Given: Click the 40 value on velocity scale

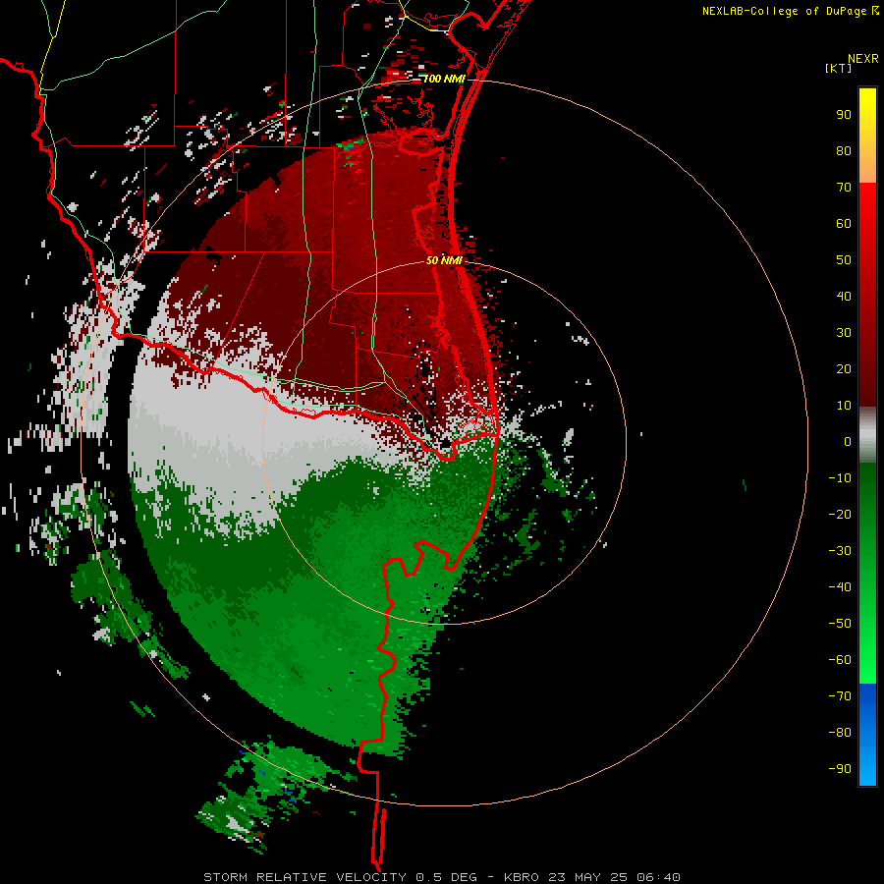Looking at the screenshot, I should (844, 297).
